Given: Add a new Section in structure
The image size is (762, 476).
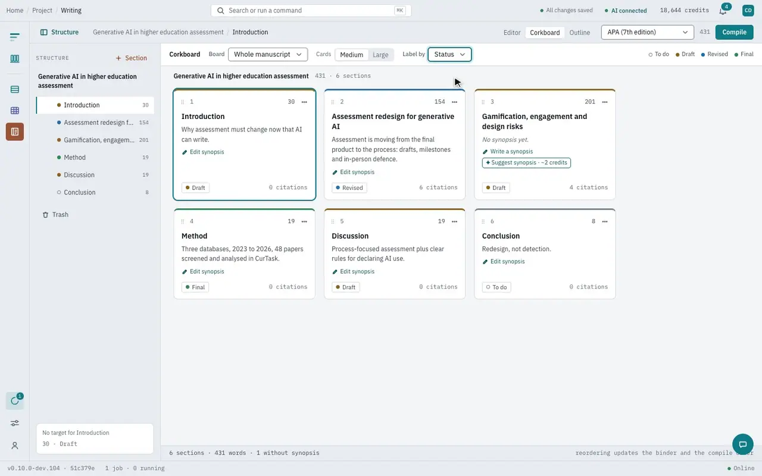Looking at the screenshot, I should tap(132, 58).
